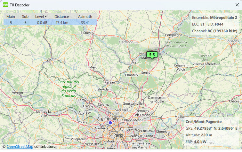Click the Parc naturel régional du Vexin label
This screenshot has height=152, width=242.
69,89
